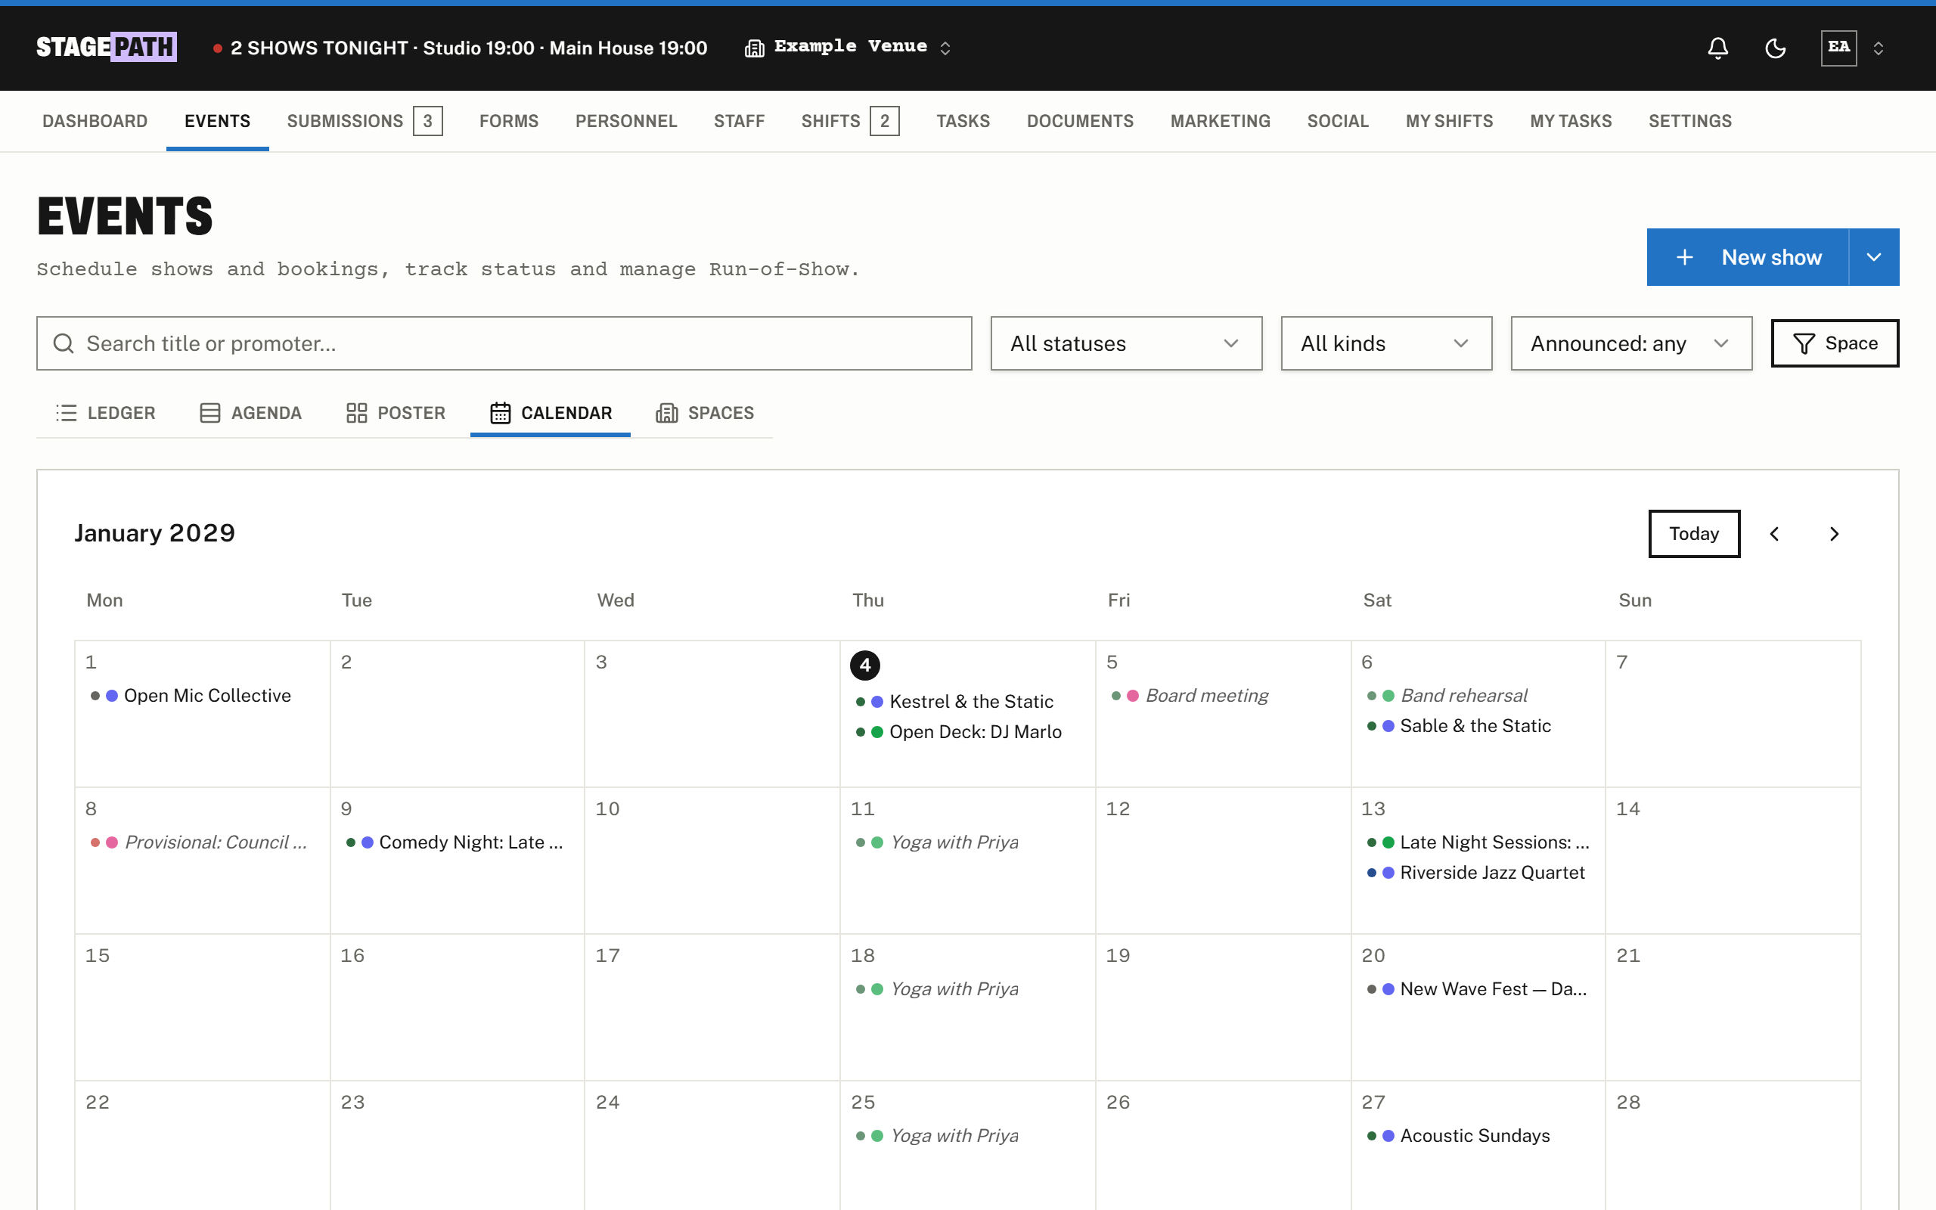Click the StagePath logo

pyautogui.click(x=107, y=47)
